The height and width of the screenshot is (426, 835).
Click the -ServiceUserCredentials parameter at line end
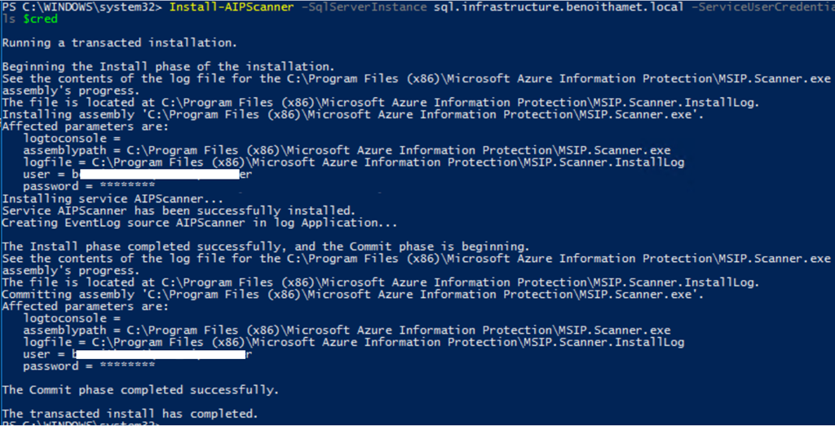(760, 7)
